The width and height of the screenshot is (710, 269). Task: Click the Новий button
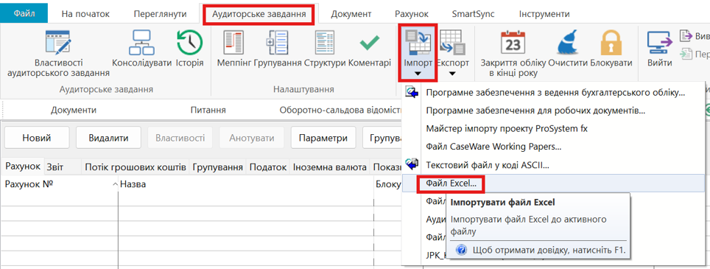pos(37,138)
